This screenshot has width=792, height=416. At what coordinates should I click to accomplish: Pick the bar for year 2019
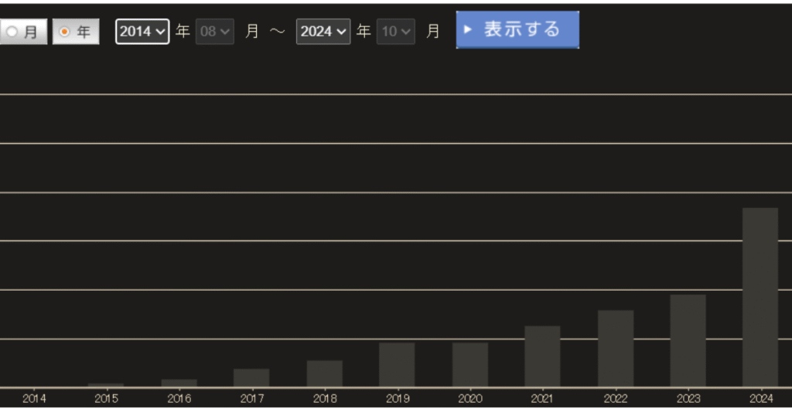click(397, 364)
